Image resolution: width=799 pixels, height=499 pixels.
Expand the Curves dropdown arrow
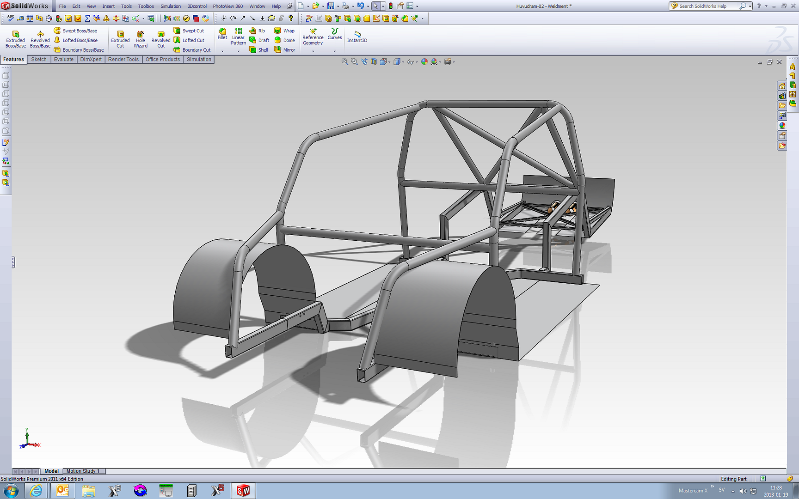[x=335, y=51]
